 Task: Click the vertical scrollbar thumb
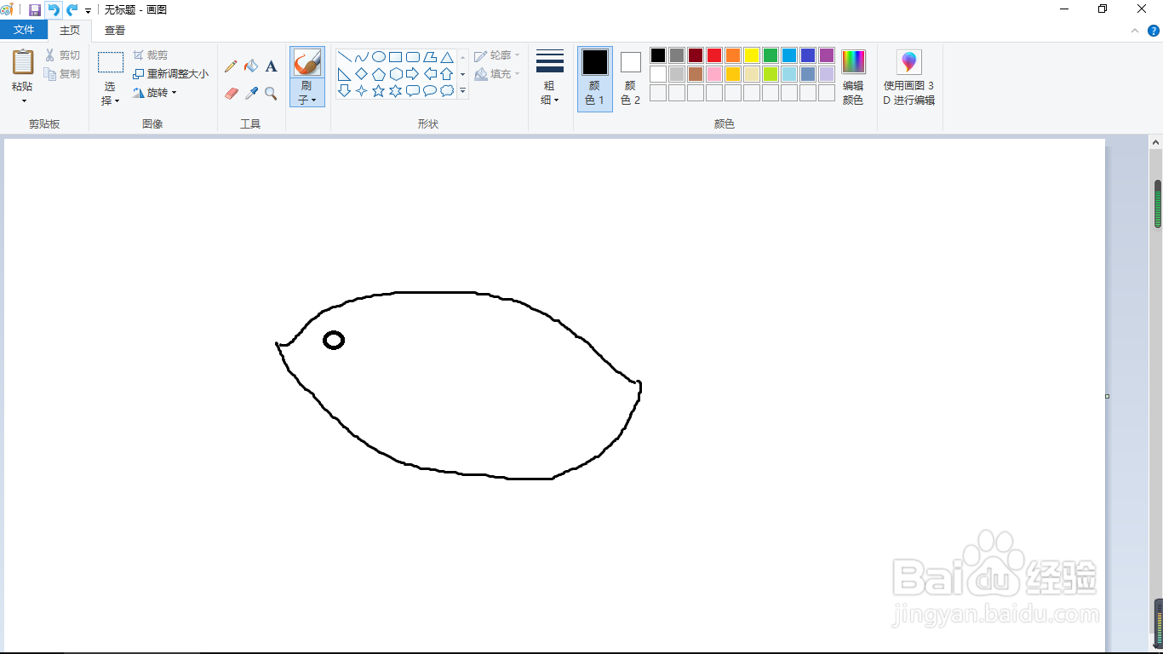tap(1158, 204)
